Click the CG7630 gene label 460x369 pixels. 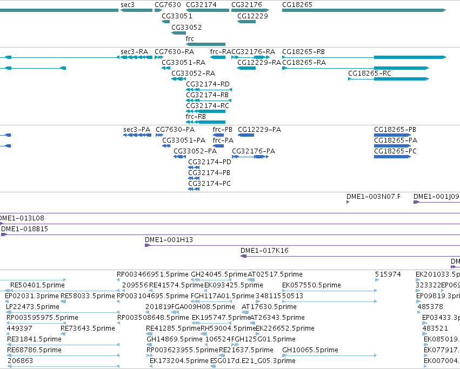click(x=168, y=5)
